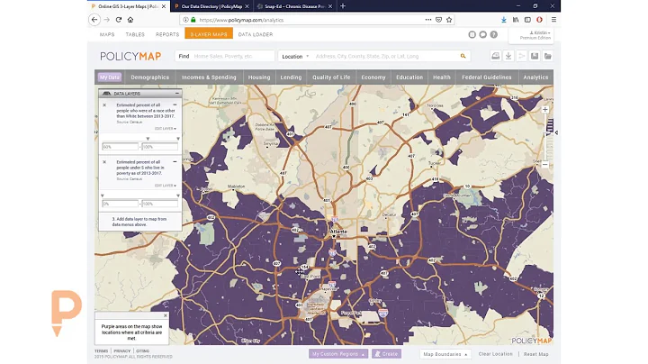Open Firefox library icon
This screenshot has width=648, height=364.
click(516, 20)
